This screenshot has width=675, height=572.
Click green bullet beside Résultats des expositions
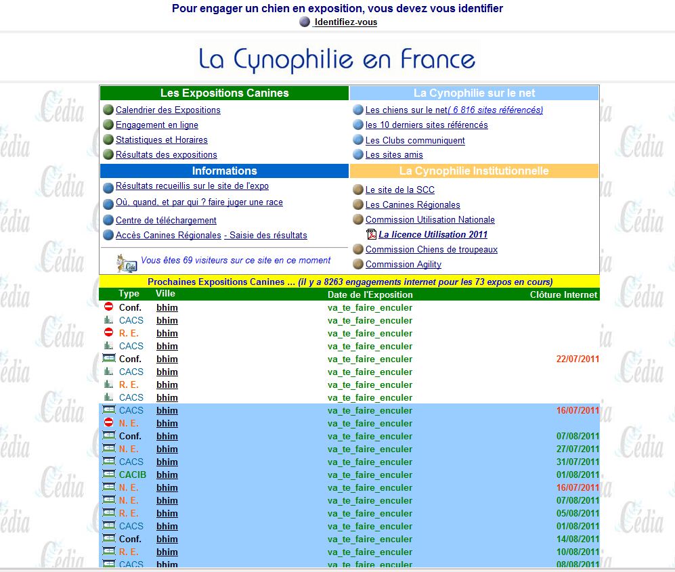pyautogui.click(x=108, y=154)
